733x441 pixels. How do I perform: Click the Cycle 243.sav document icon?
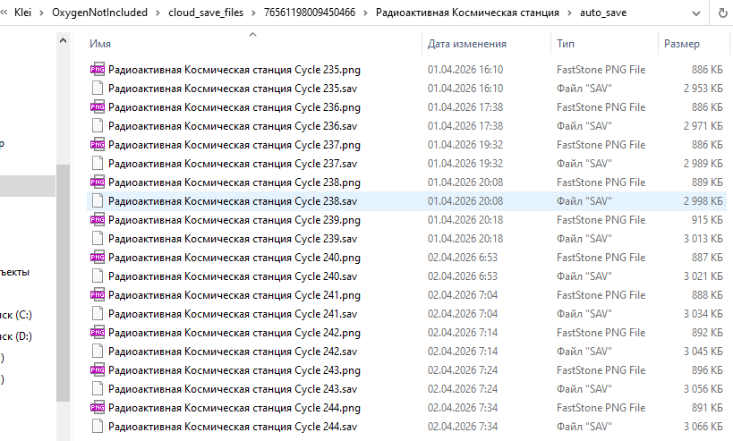click(x=98, y=389)
